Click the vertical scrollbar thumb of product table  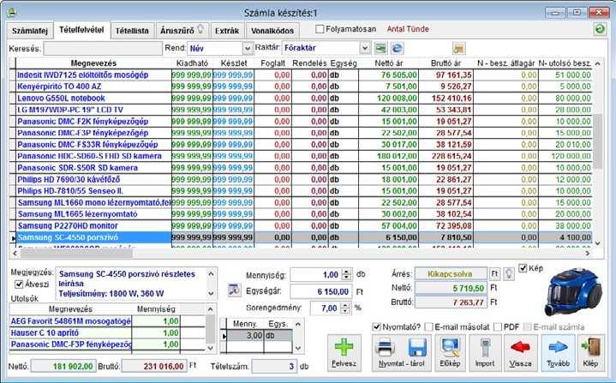597,141
